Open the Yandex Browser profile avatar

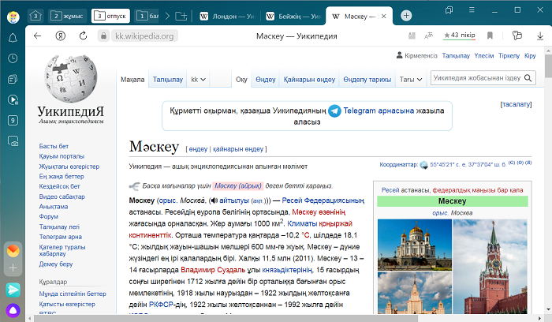[13, 17]
